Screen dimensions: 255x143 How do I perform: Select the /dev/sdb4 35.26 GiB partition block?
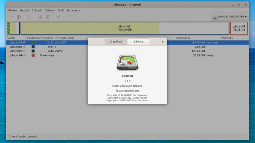239,28
